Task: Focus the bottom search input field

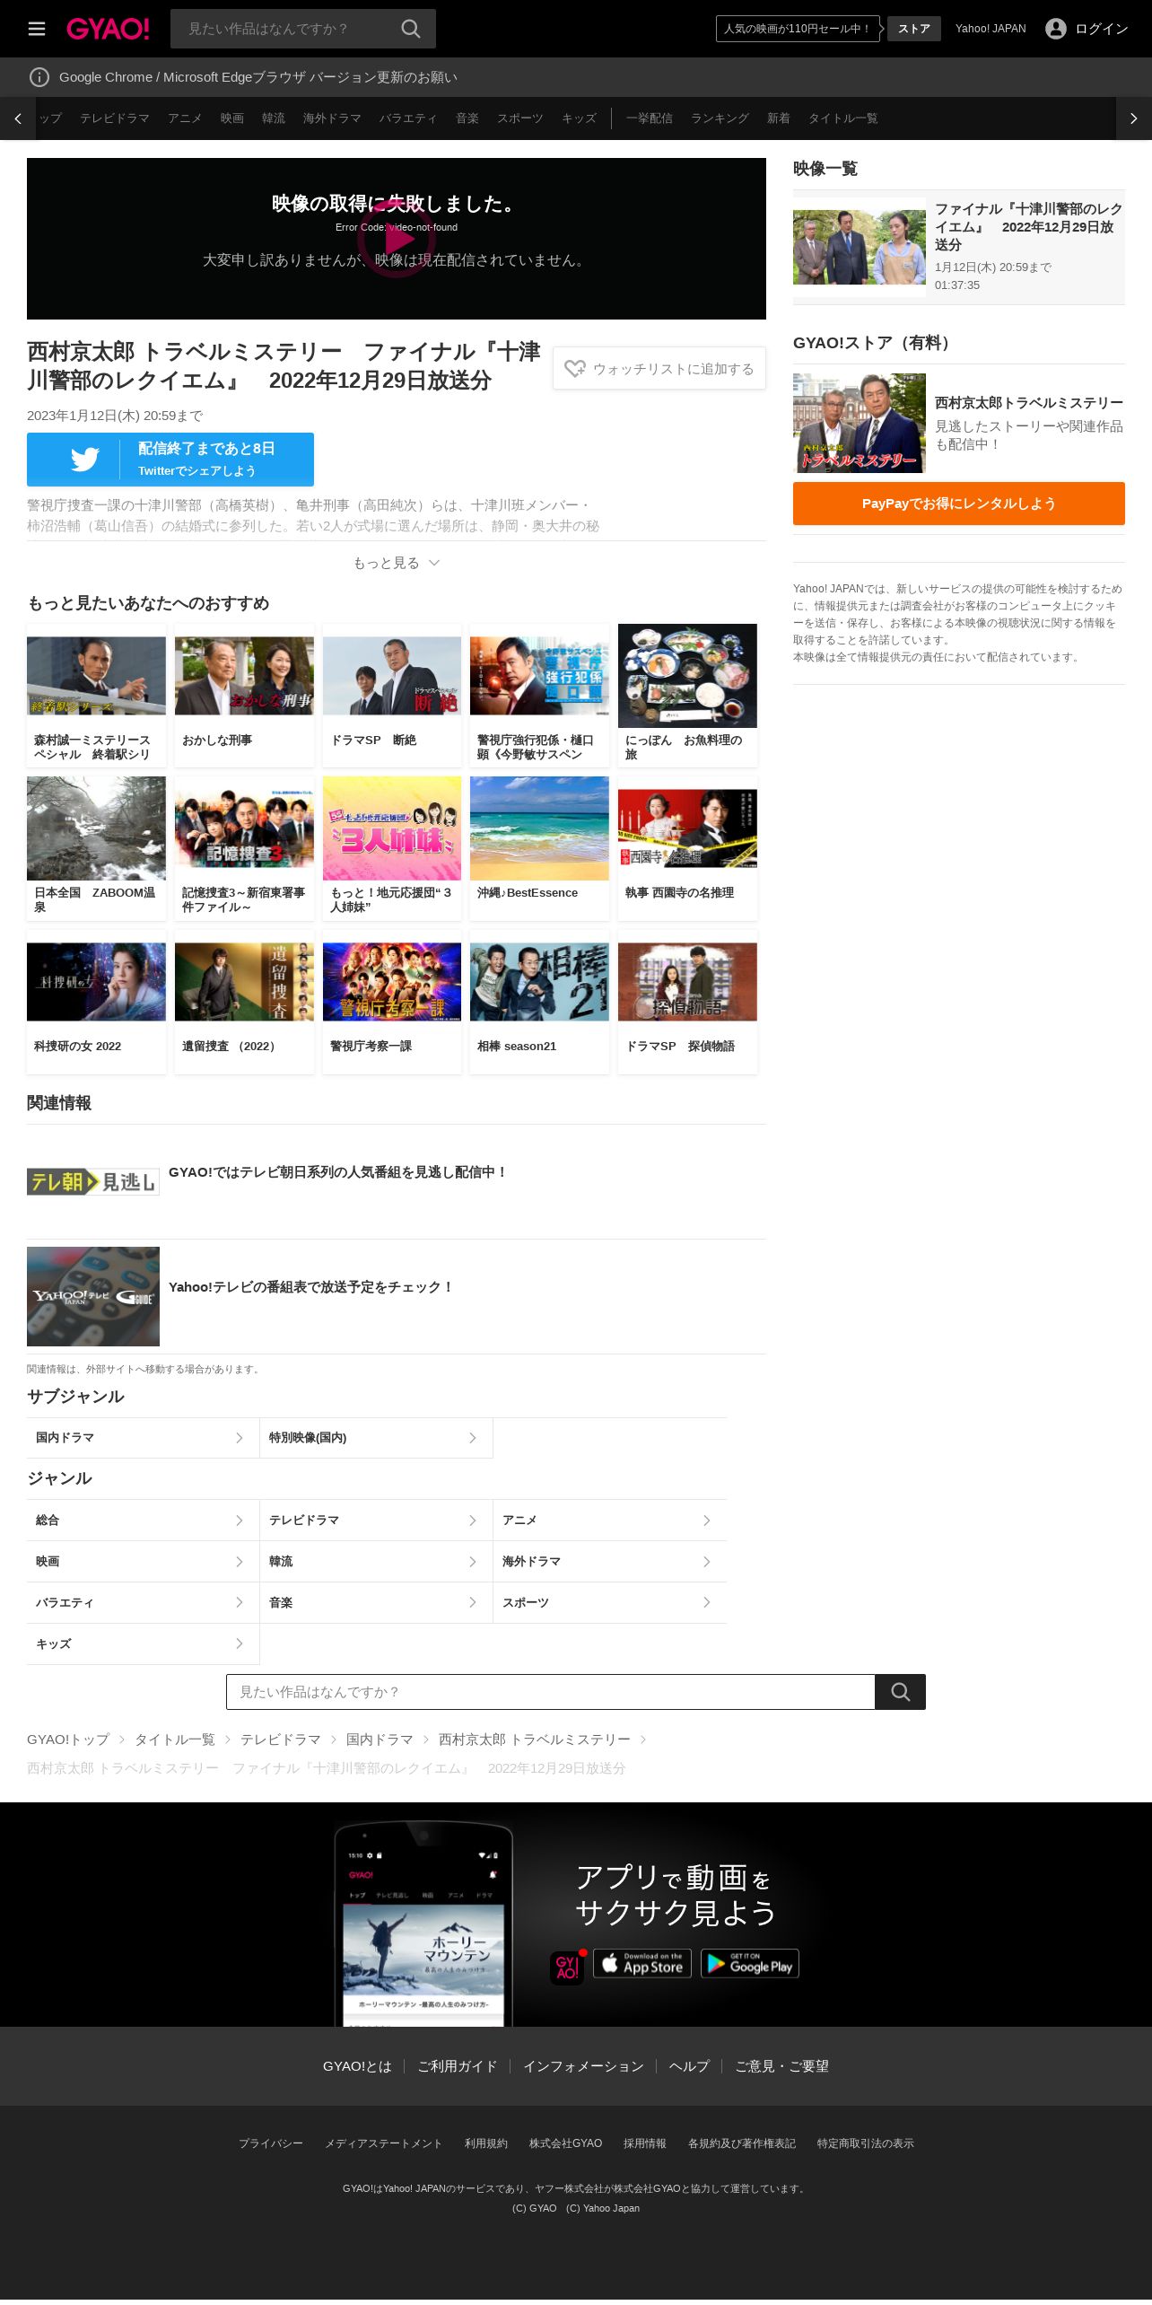Action: (551, 1692)
